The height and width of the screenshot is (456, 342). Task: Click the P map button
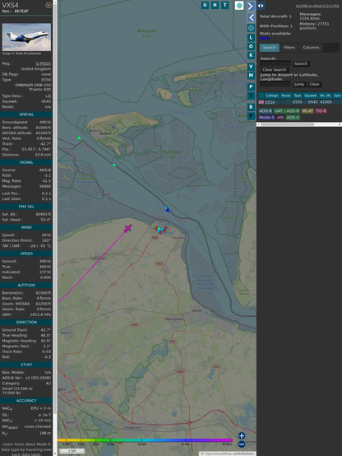[x=251, y=86]
